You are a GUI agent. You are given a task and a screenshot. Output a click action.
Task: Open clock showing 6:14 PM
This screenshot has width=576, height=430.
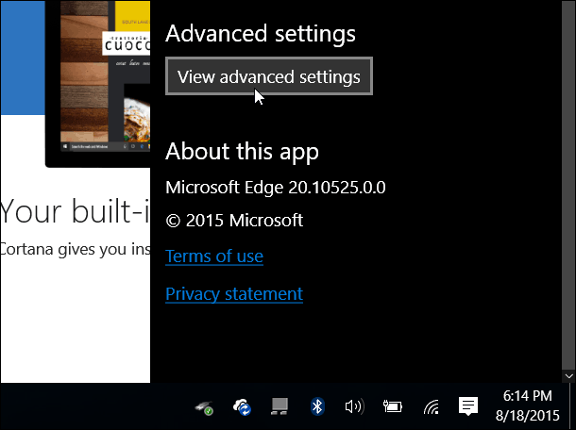coord(527,405)
